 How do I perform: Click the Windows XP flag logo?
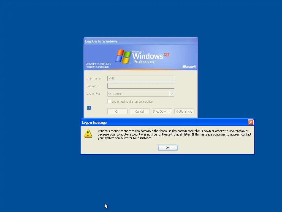pyautogui.click(x=123, y=56)
